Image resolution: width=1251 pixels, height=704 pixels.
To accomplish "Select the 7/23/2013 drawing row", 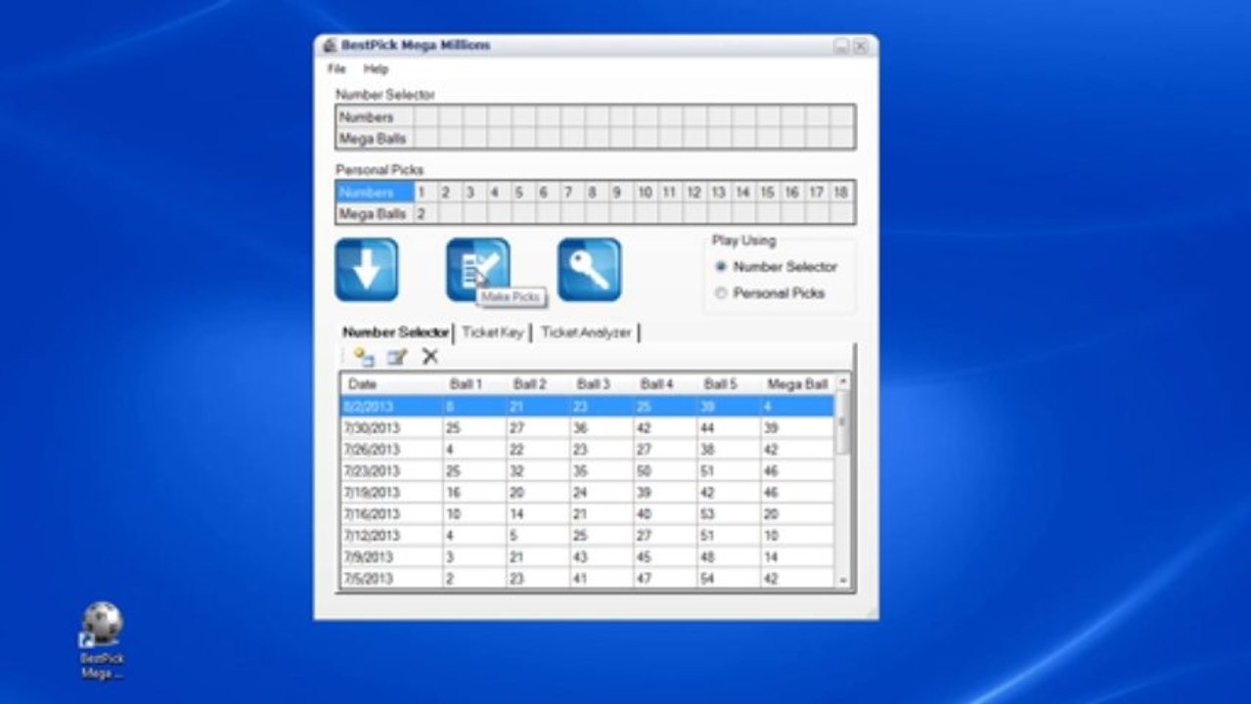I will (588, 470).
